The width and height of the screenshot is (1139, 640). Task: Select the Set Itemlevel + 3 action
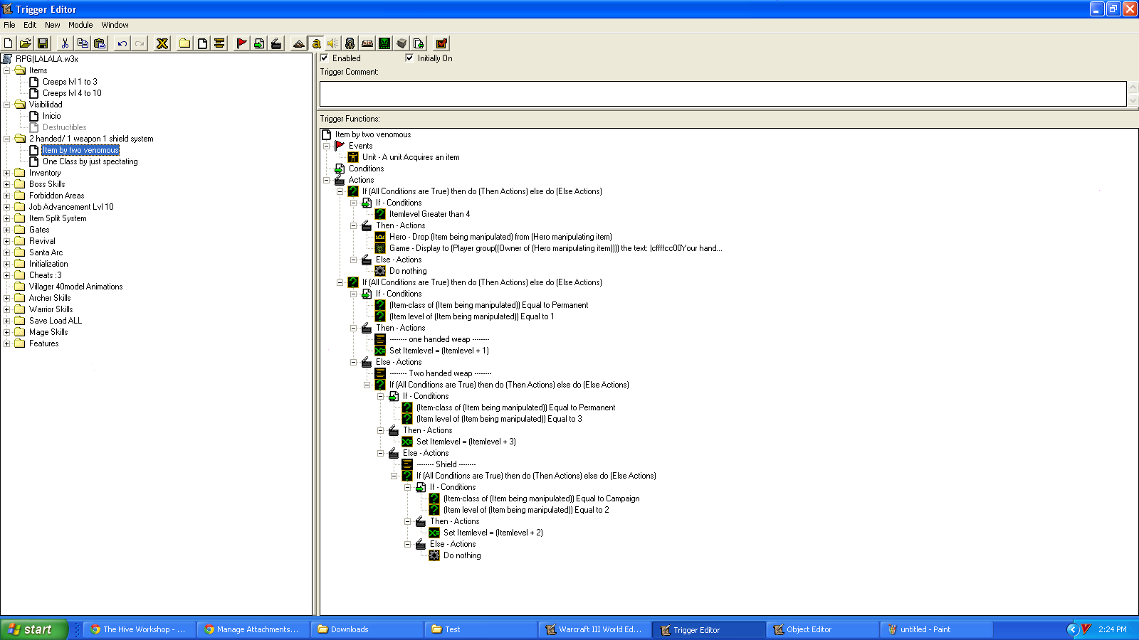tap(466, 442)
